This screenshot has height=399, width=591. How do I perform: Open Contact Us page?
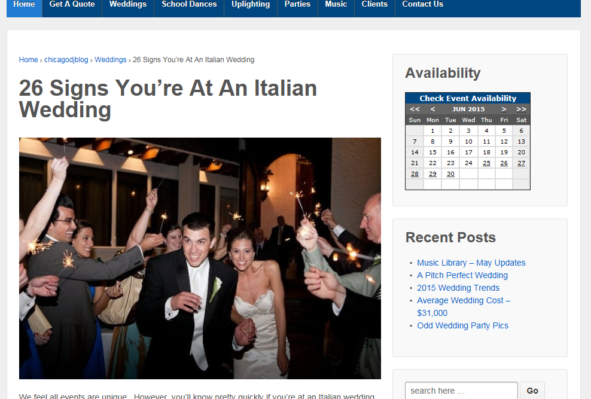tap(422, 5)
